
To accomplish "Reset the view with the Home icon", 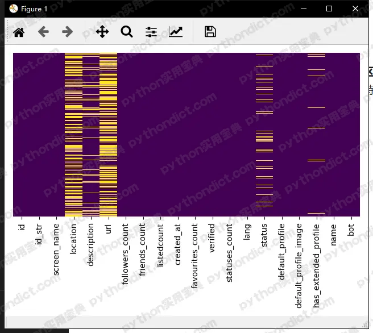I will click(19, 32).
